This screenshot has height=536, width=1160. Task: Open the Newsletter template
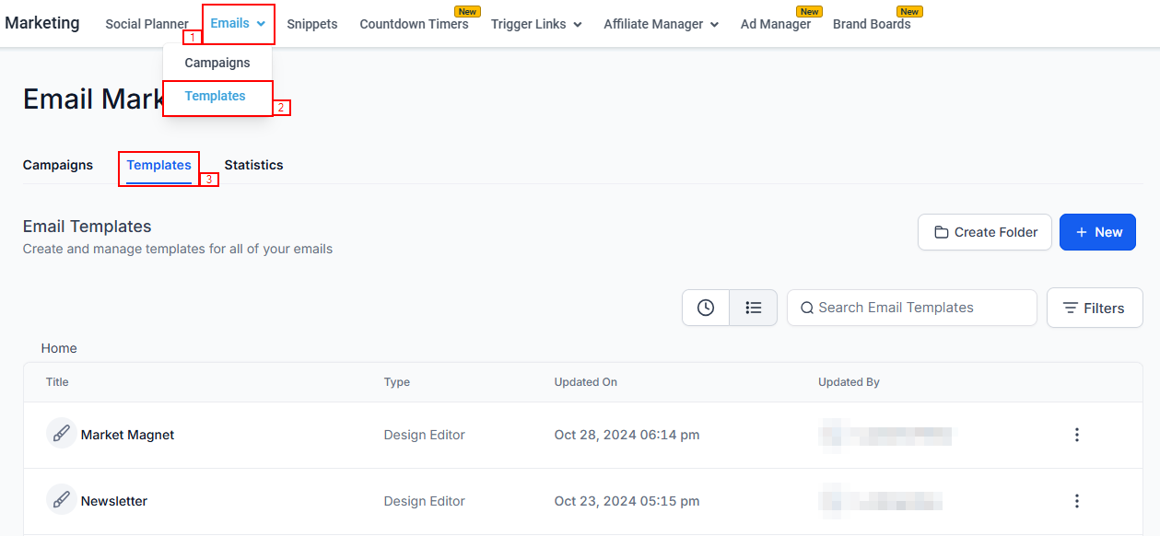tap(114, 501)
